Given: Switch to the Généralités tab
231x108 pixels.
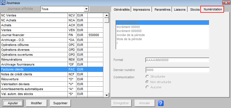Looking at the screenshot, I should [122, 10].
